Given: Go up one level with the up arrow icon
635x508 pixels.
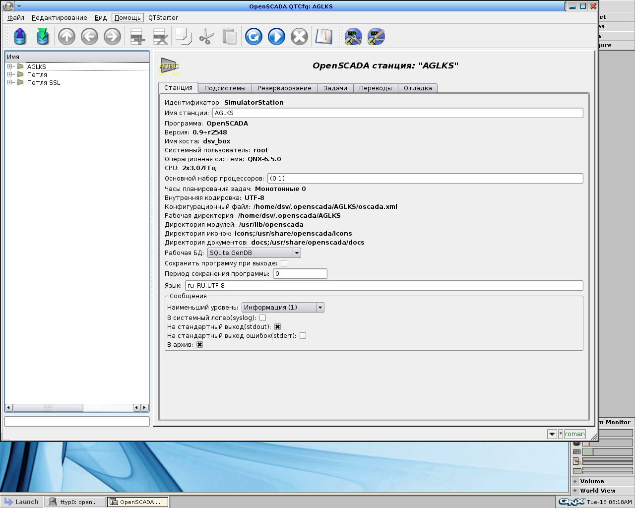Looking at the screenshot, I should pyautogui.click(x=66, y=37).
